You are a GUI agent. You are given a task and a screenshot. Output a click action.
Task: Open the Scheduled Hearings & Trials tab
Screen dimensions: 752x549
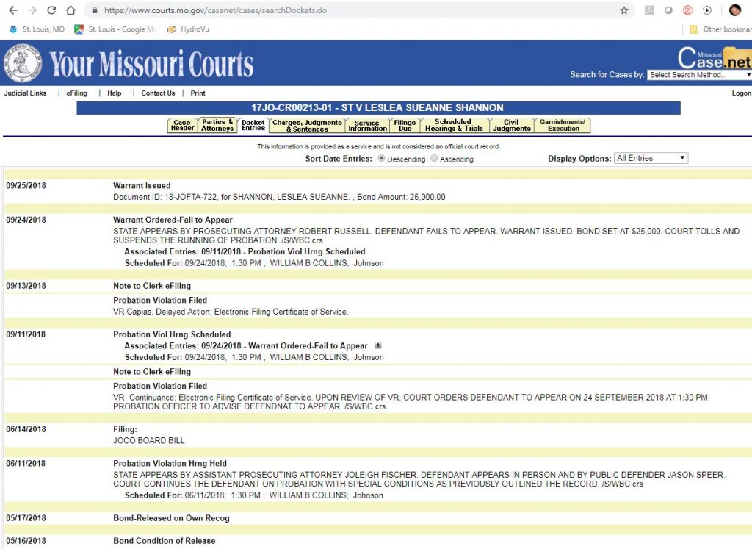(453, 126)
